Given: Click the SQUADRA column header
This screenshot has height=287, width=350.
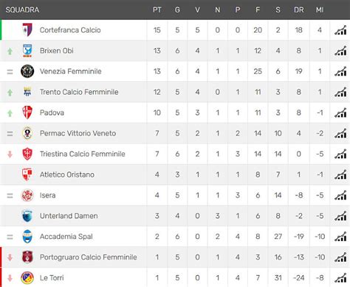Looking at the screenshot, I should pyautogui.click(x=22, y=10).
